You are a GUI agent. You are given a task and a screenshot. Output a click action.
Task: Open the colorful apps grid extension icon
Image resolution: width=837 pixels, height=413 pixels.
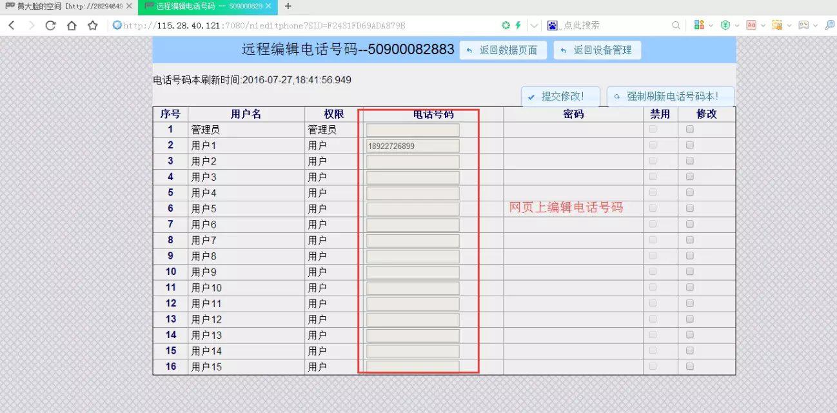point(699,25)
